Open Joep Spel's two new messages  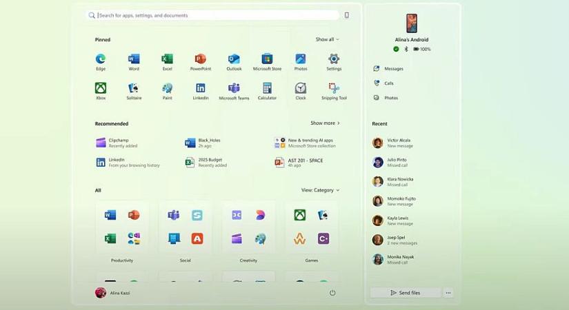[395, 240]
